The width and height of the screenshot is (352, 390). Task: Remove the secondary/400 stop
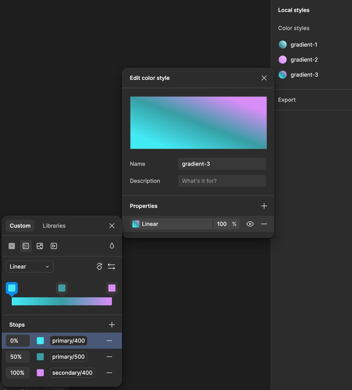pos(110,372)
